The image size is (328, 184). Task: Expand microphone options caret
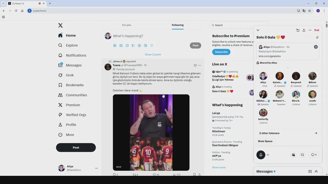coord(268,155)
